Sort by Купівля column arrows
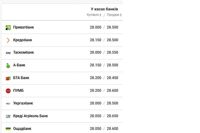 point(100,15)
